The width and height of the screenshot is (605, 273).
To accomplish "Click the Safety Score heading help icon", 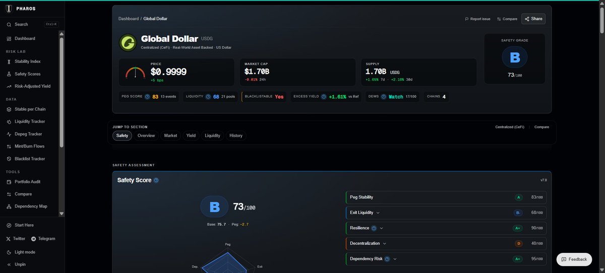I will [x=156, y=180].
